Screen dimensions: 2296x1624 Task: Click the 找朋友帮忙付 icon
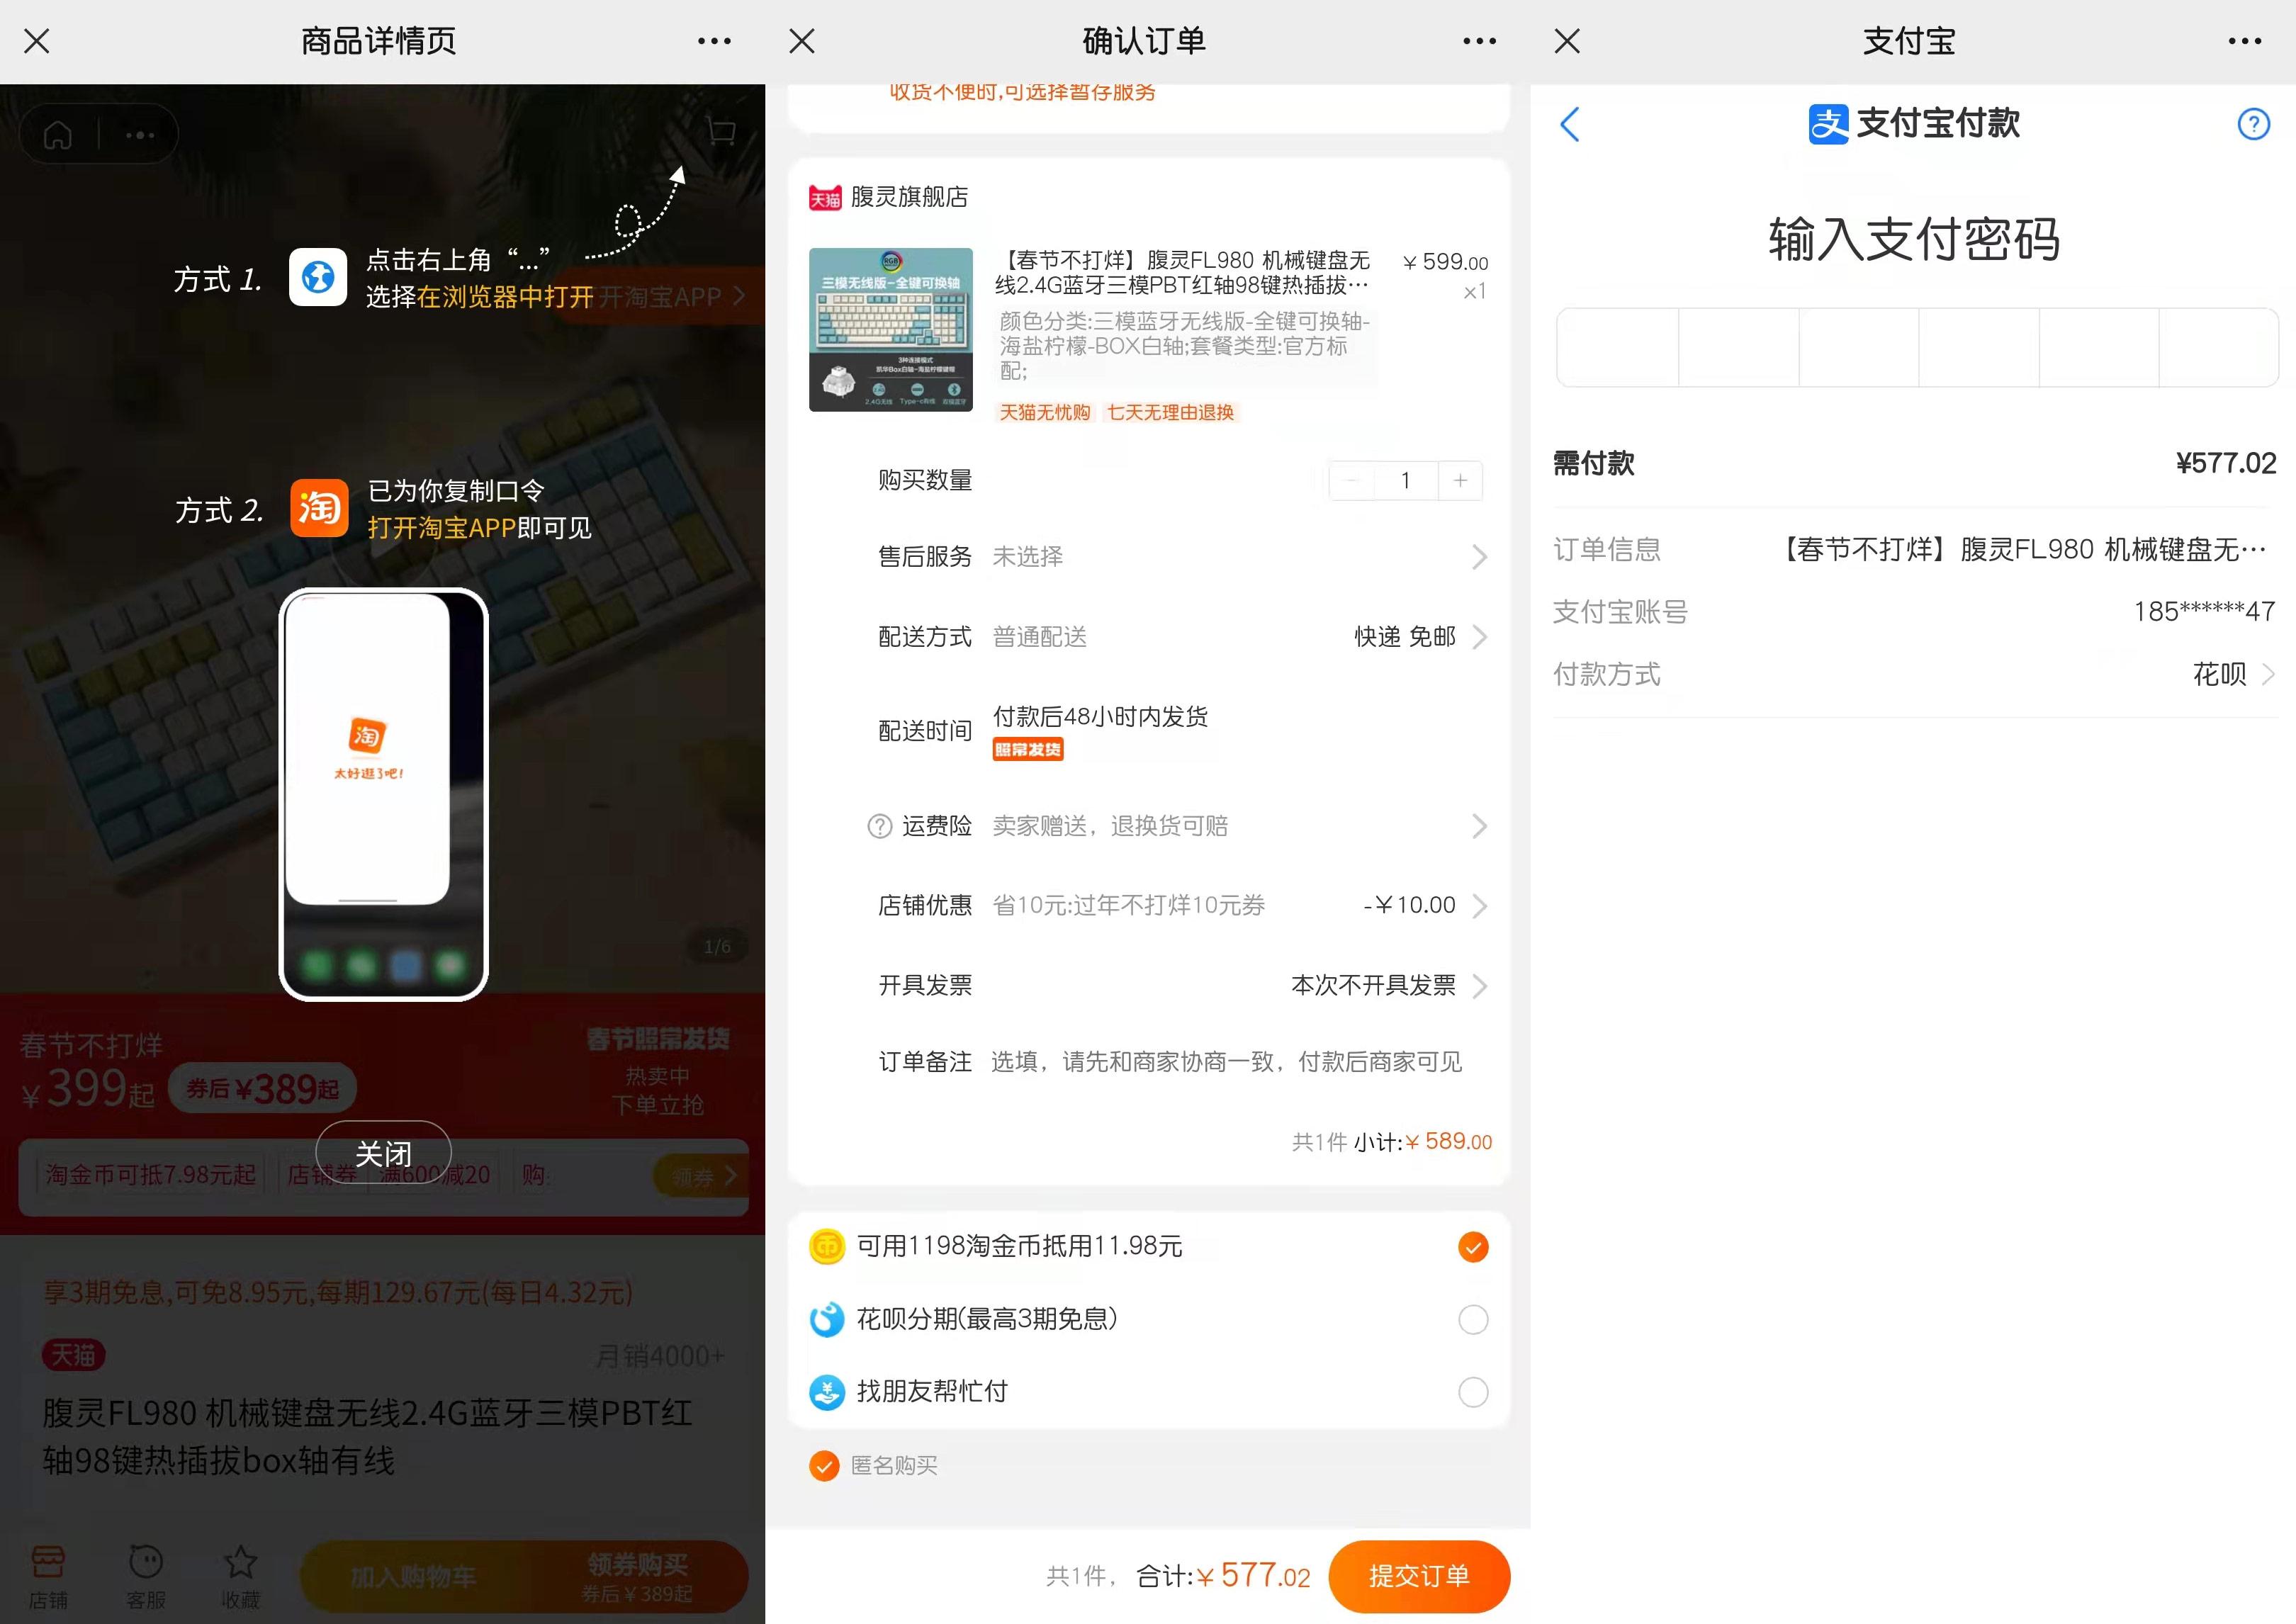[x=827, y=1391]
